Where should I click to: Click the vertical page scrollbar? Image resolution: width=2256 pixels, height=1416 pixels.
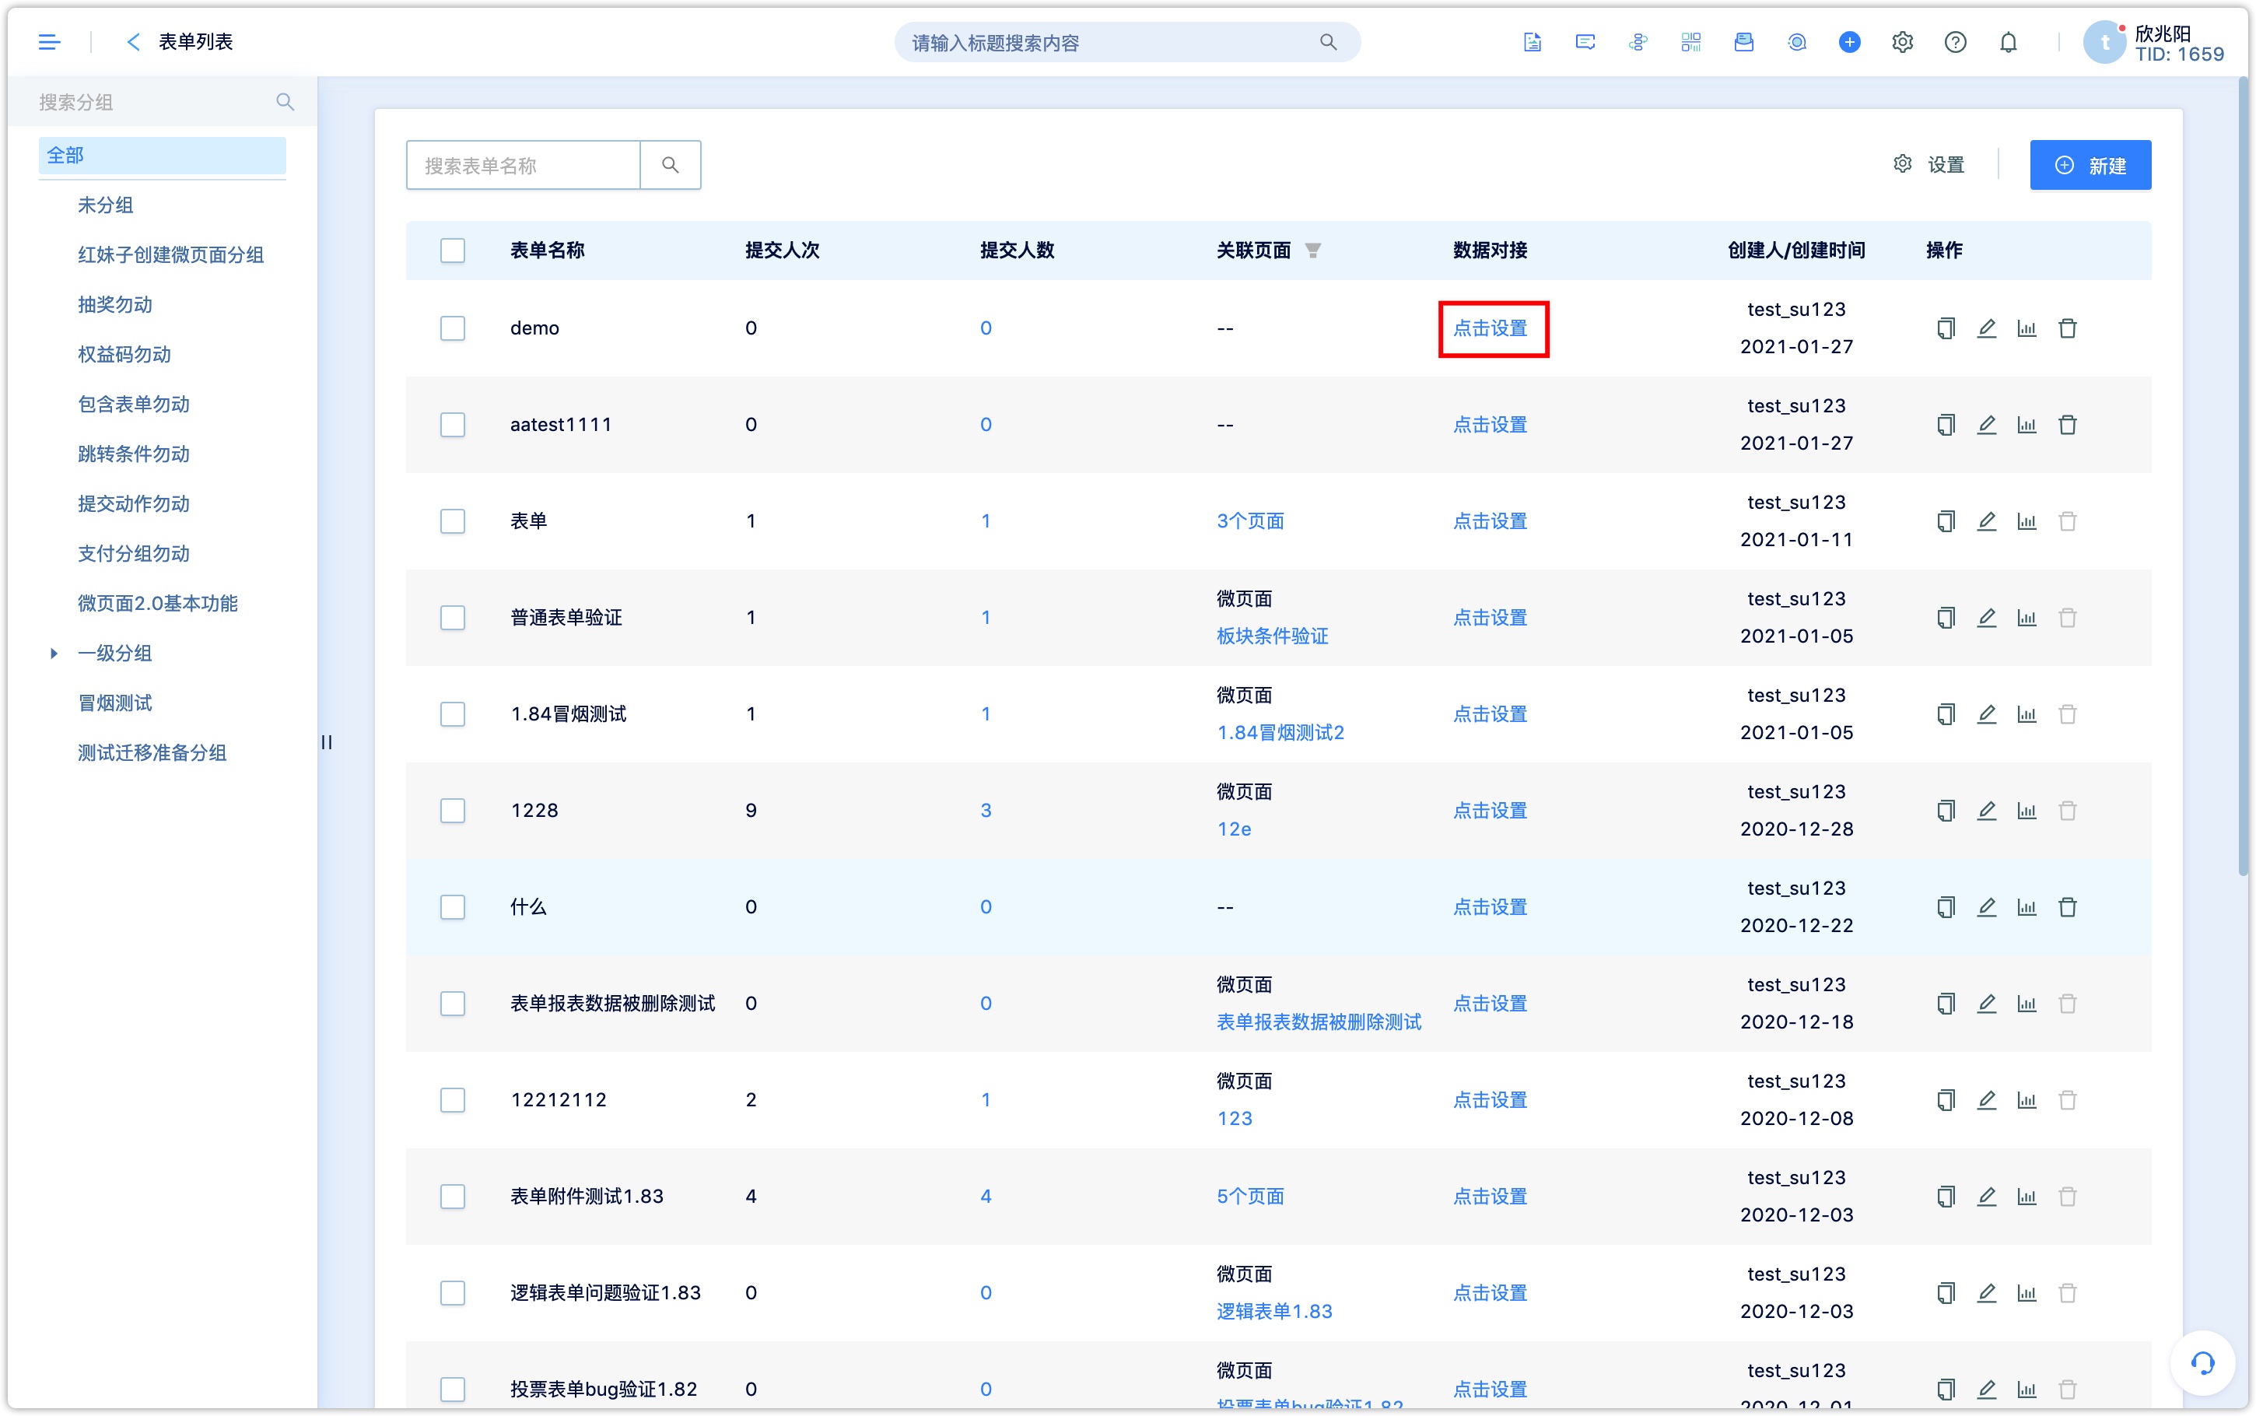[x=2244, y=478]
